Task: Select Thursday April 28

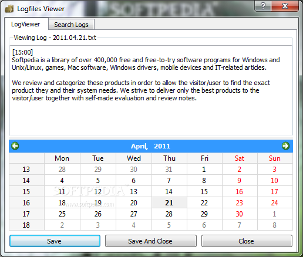Action: (169, 214)
